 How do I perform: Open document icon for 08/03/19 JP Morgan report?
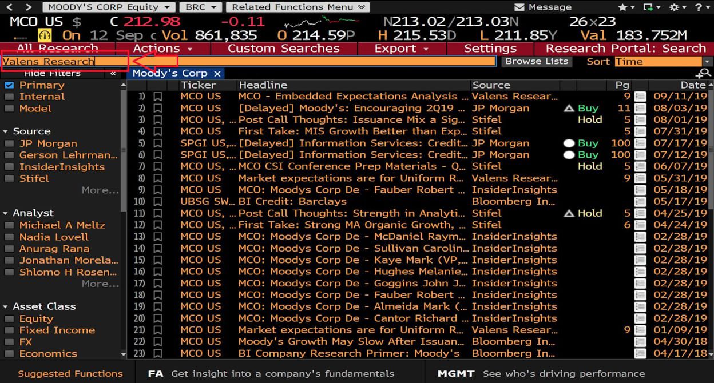640,108
